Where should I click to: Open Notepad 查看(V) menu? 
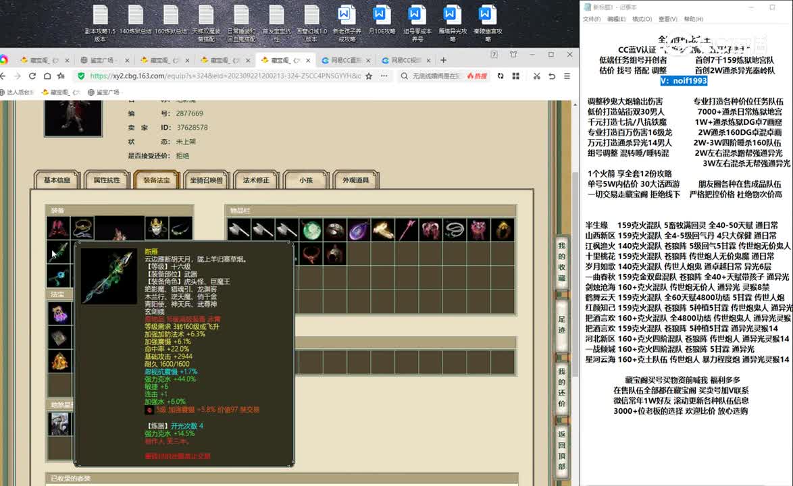tap(667, 19)
